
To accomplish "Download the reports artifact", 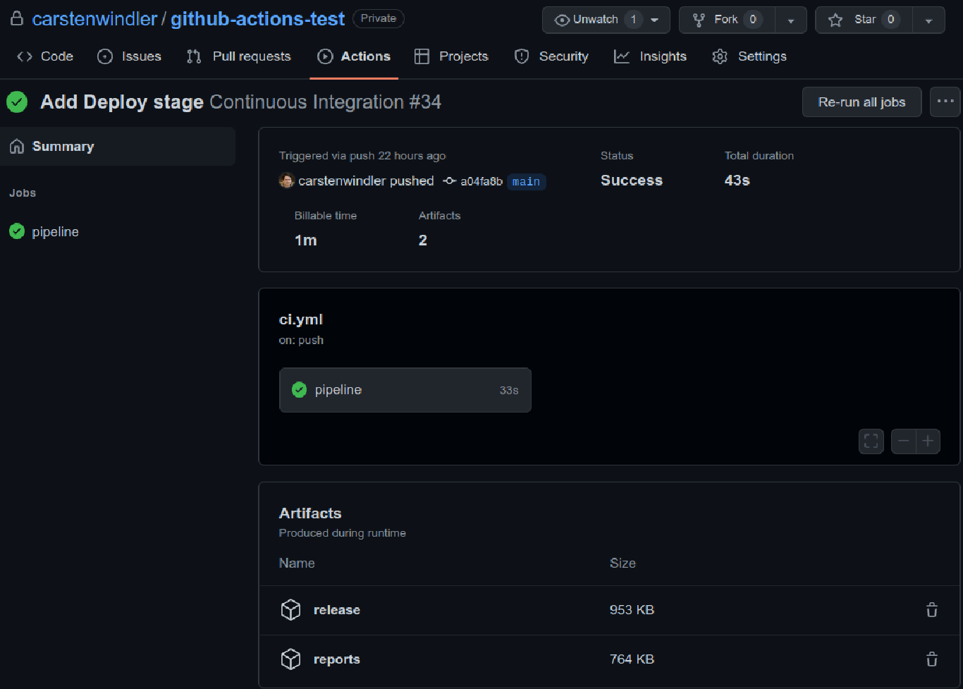I will point(336,659).
